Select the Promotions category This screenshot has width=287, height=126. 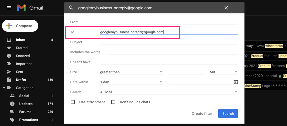(28, 120)
